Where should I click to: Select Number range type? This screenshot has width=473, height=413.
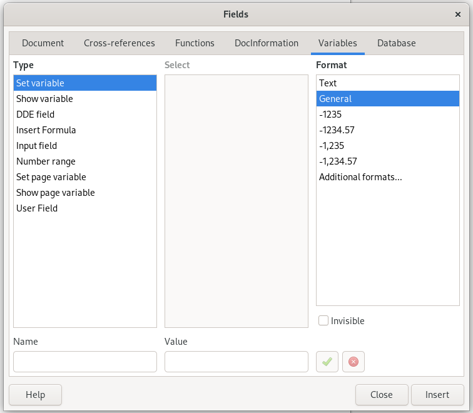pyautogui.click(x=46, y=161)
